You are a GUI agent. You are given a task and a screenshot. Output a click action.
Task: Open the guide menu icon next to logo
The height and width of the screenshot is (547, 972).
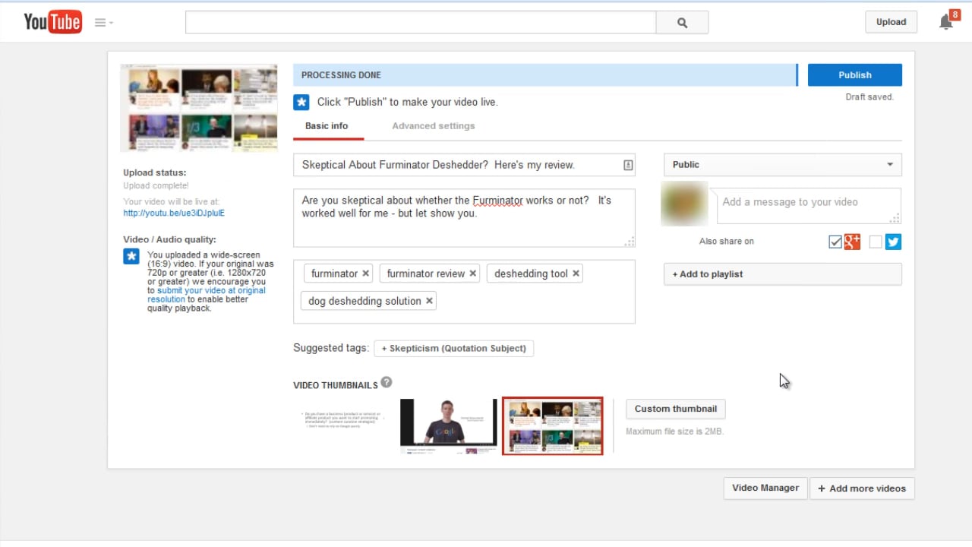[x=100, y=22]
